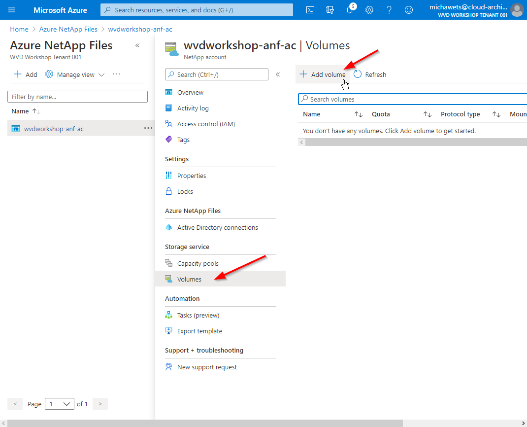
Task: Open Tasks (preview) under Automation
Action: [198, 315]
